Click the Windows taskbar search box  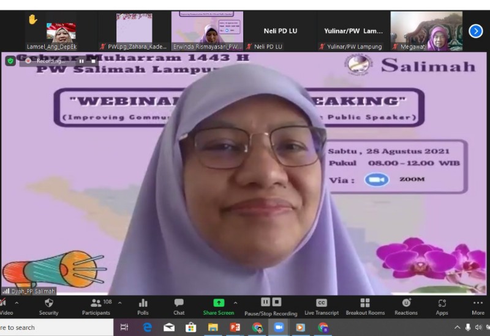pyautogui.click(x=56, y=327)
